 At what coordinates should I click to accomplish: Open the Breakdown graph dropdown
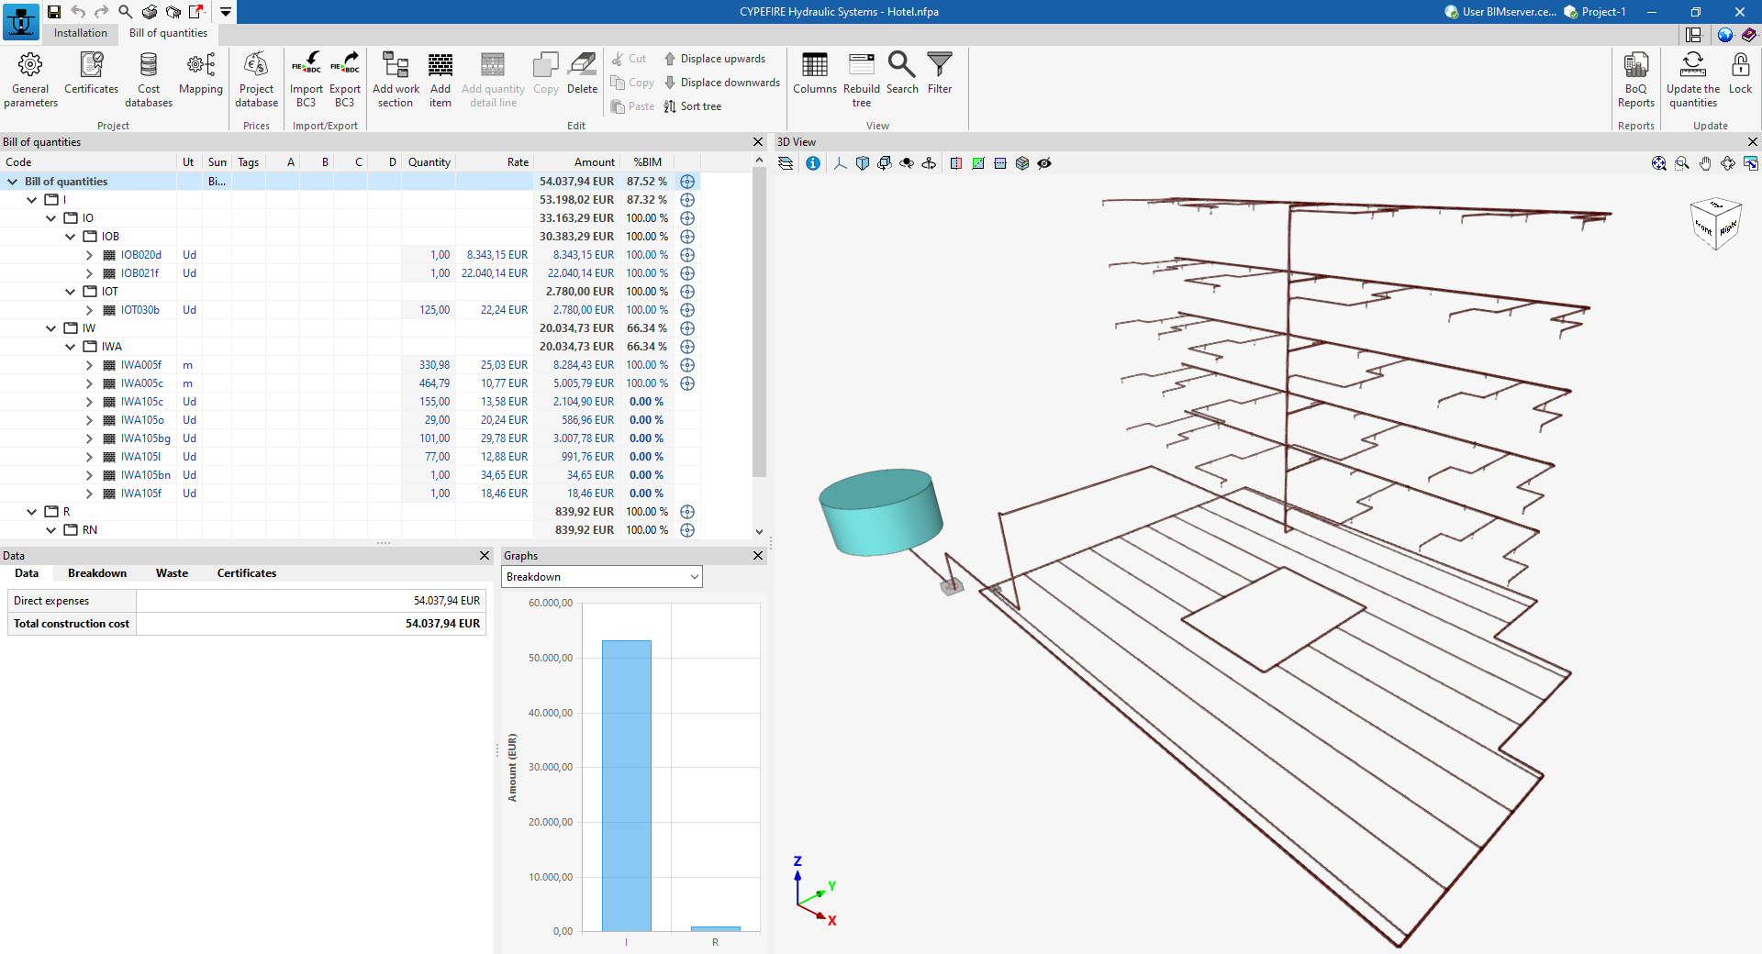(x=602, y=577)
